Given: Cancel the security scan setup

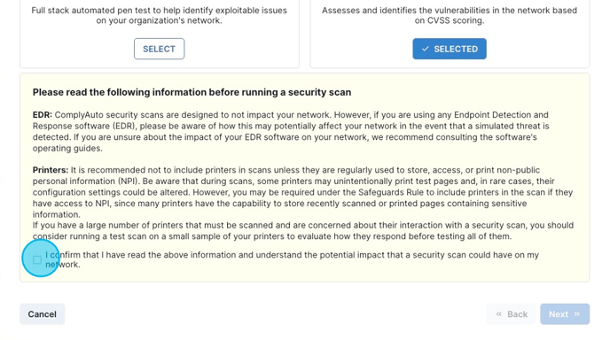Looking at the screenshot, I should click(42, 314).
